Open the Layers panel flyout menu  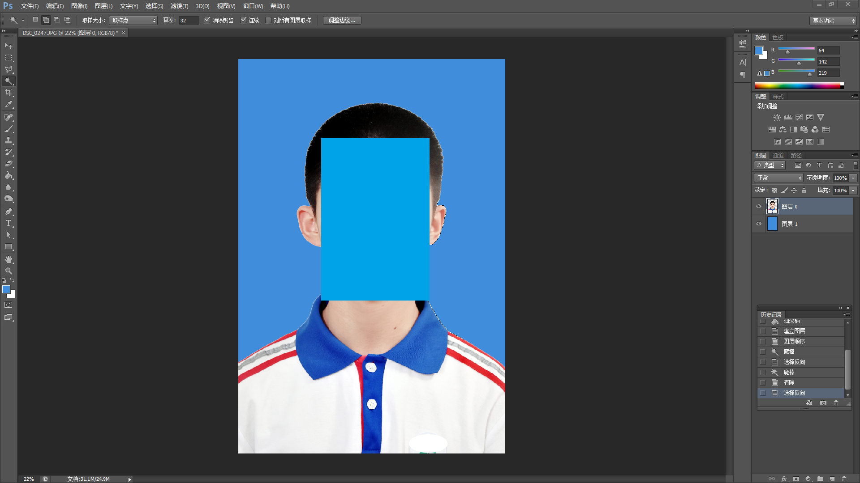[855, 156]
